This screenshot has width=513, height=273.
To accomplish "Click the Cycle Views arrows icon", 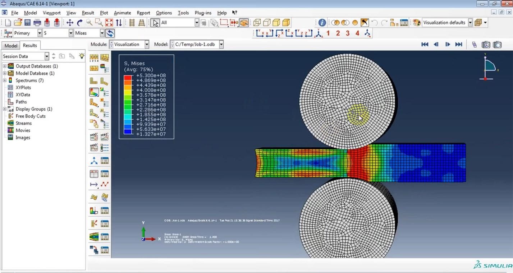I will tap(119, 23).
